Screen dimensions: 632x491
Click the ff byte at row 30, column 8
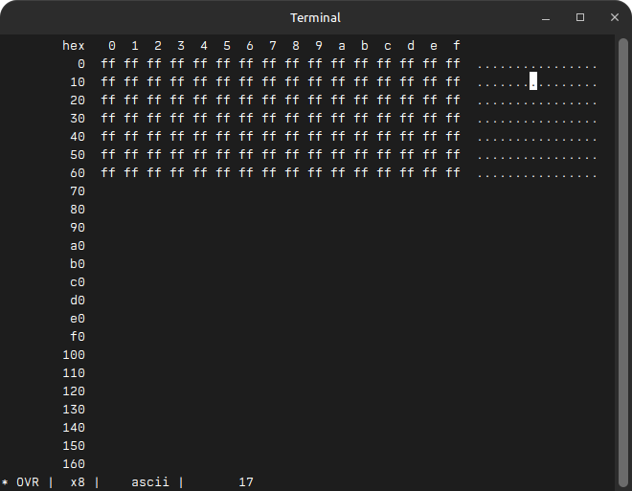(x=292, y=119)
